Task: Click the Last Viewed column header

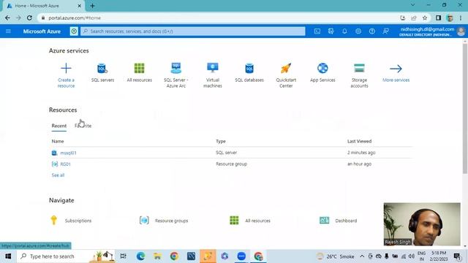Action: (x=359, y=141)
